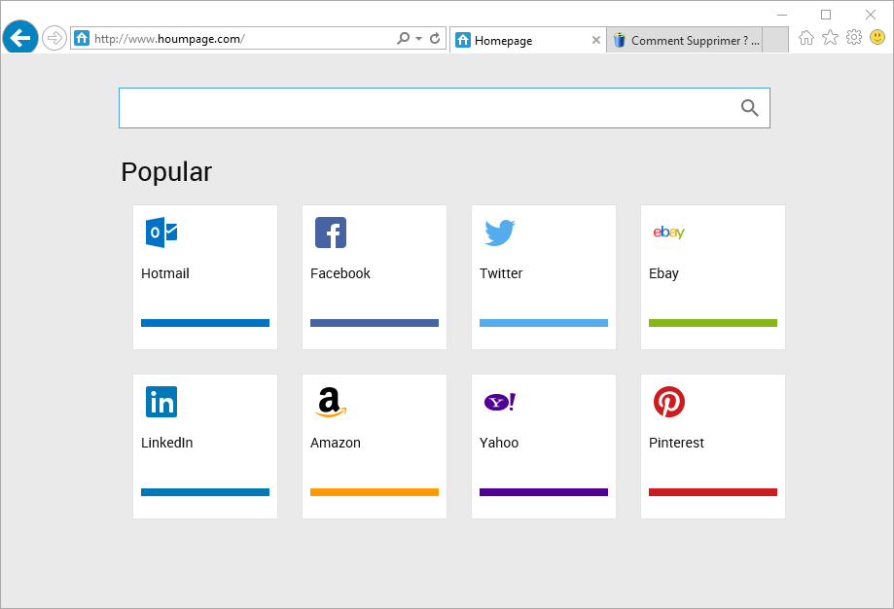The image size is (894, 609).
Task: Click the browser Forward arrow button
Action: click(x=54, y=38)
